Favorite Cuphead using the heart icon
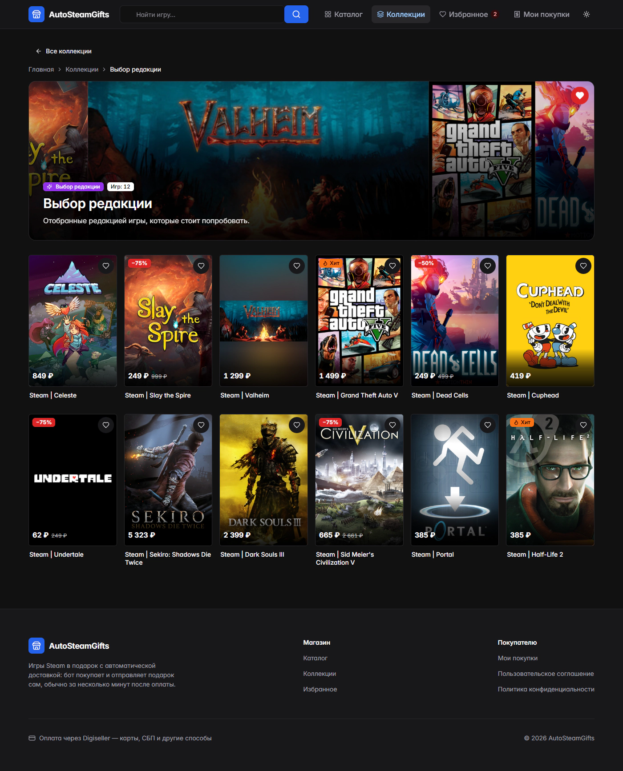The height and width of the screenshot is (771, 623). pos(583,266)
